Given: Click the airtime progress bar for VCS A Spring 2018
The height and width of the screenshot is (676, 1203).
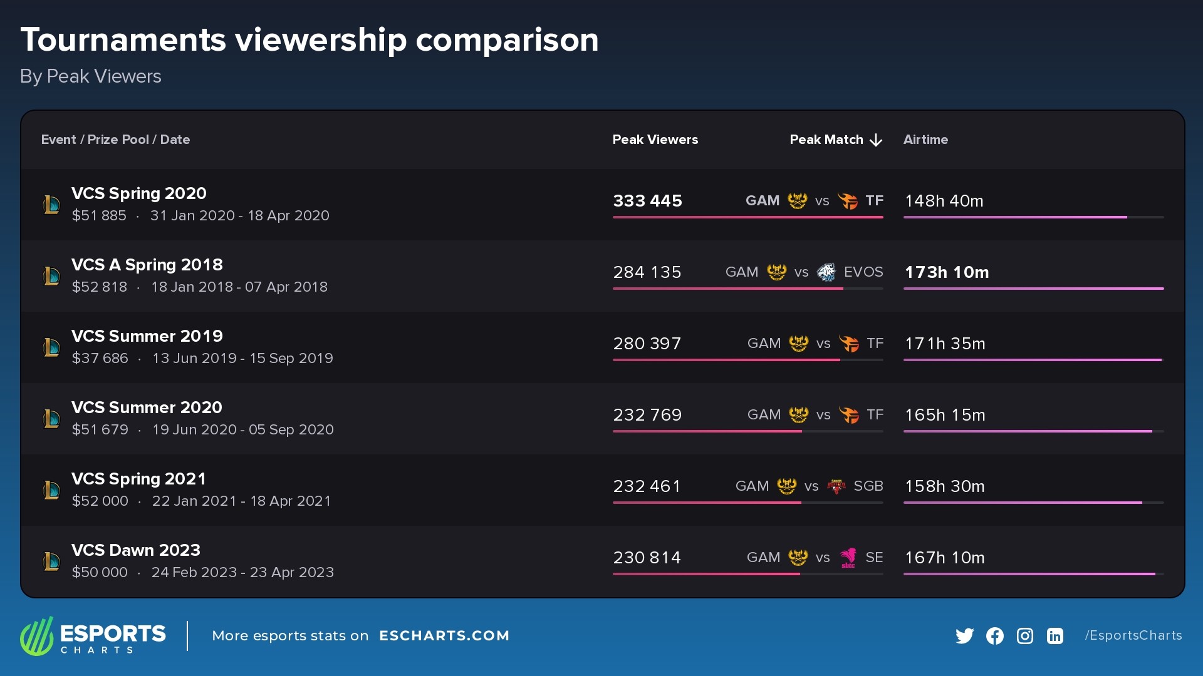Looking at the screenshot, I should (1034, 290).
